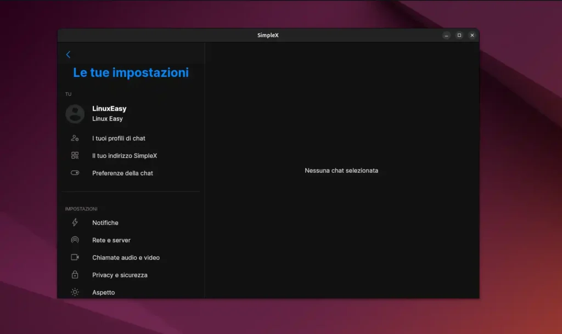Open Chiamate audio e video
562x334 pixels.
pyautogui.click(x=126, y=257)
